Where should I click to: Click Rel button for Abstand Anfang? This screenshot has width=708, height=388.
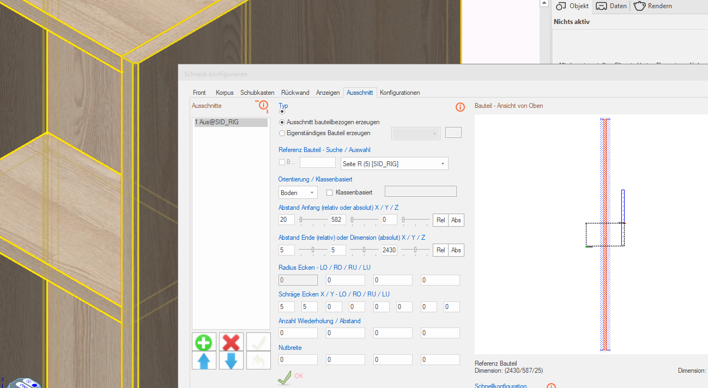point(440,220)
